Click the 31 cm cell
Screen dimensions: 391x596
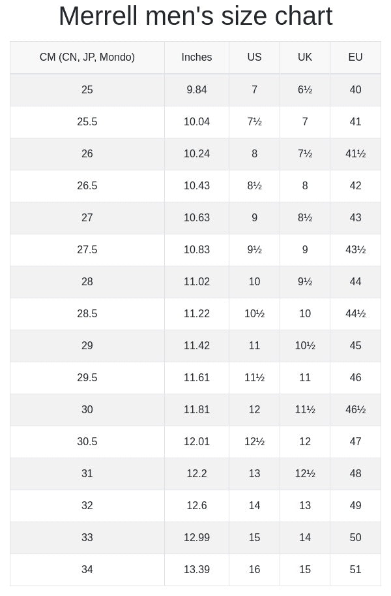tap(87, 473)
